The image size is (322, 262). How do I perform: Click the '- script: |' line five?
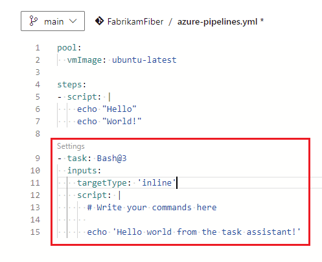coord(84,97)
